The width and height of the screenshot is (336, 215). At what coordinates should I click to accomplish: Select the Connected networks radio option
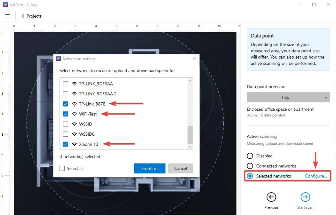(x=250, y=166)
